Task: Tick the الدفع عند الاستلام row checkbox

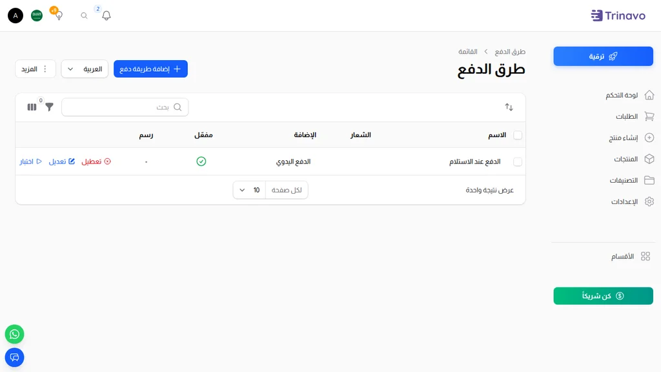Action: (x=518, y=162)
